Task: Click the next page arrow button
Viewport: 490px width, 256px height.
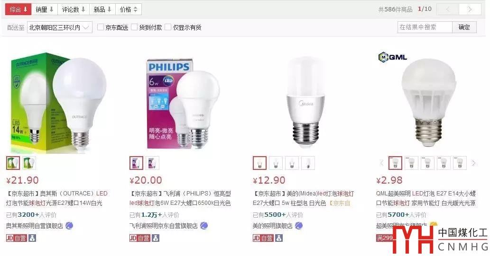Action: pos(470,9)
